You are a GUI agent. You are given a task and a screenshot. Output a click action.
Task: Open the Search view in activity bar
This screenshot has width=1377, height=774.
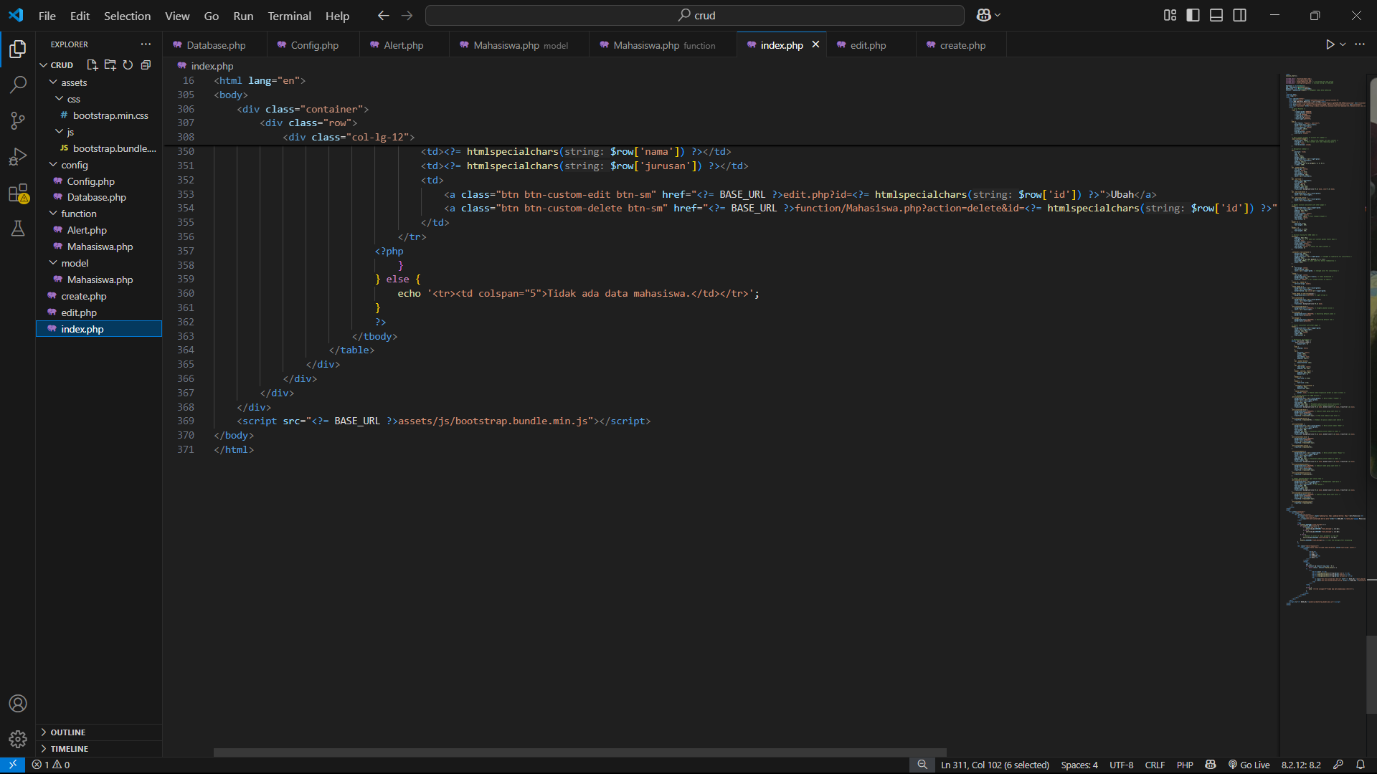[x=18, y=85]
